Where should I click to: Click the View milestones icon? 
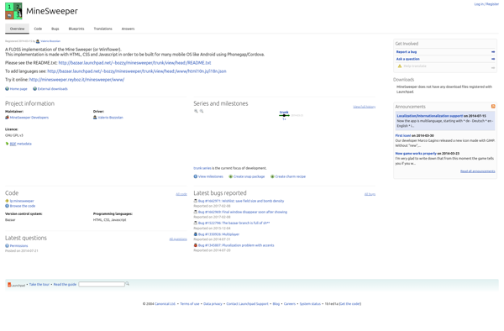[x=196, y=176]
